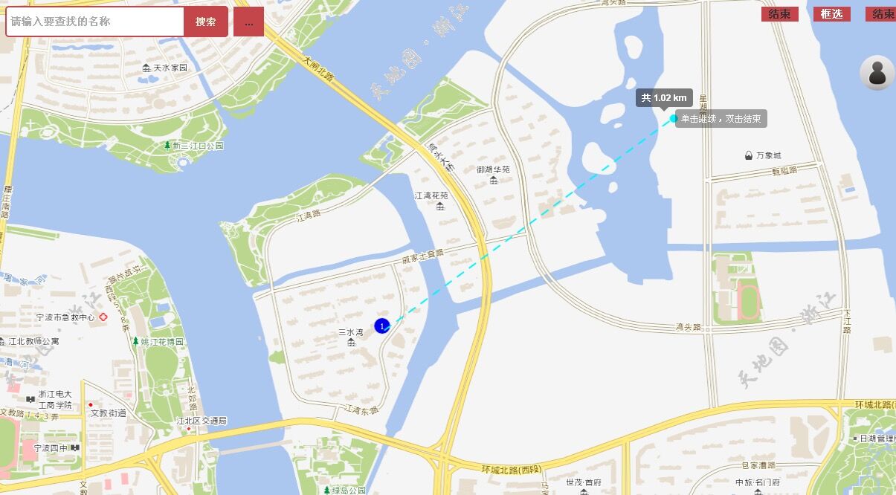Open the '...' more options button
The height and width of the screenshot is (495, 896).
pyautogui.click(x=248, y=22)
